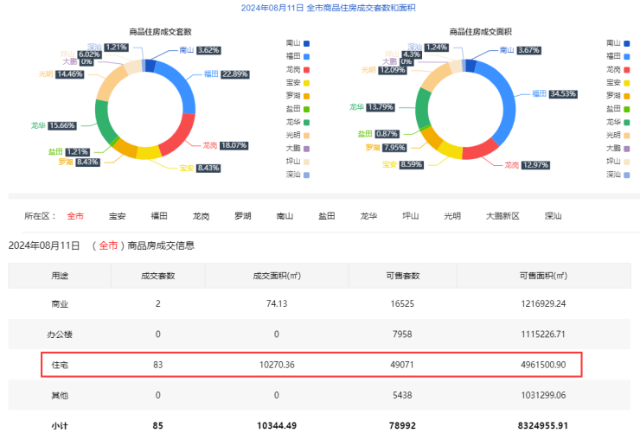This screenshot has height=433, width=640.
Task: Select the 深汕 district tab
Action: click(553, 216)
